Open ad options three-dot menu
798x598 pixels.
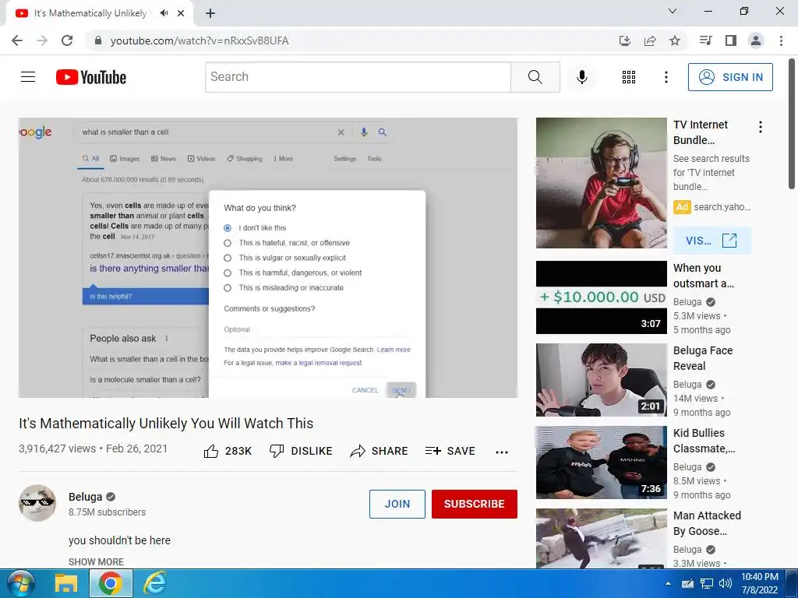[x=761, y=127]
